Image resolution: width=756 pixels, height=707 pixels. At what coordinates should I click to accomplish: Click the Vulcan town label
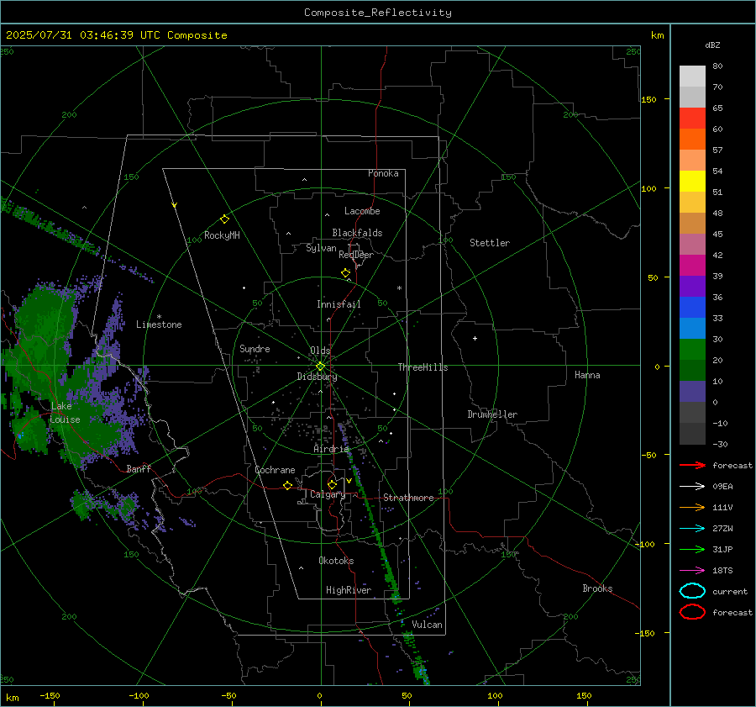(427, 625)
